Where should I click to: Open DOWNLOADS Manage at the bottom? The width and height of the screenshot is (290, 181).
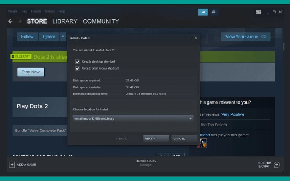(146, 163)
